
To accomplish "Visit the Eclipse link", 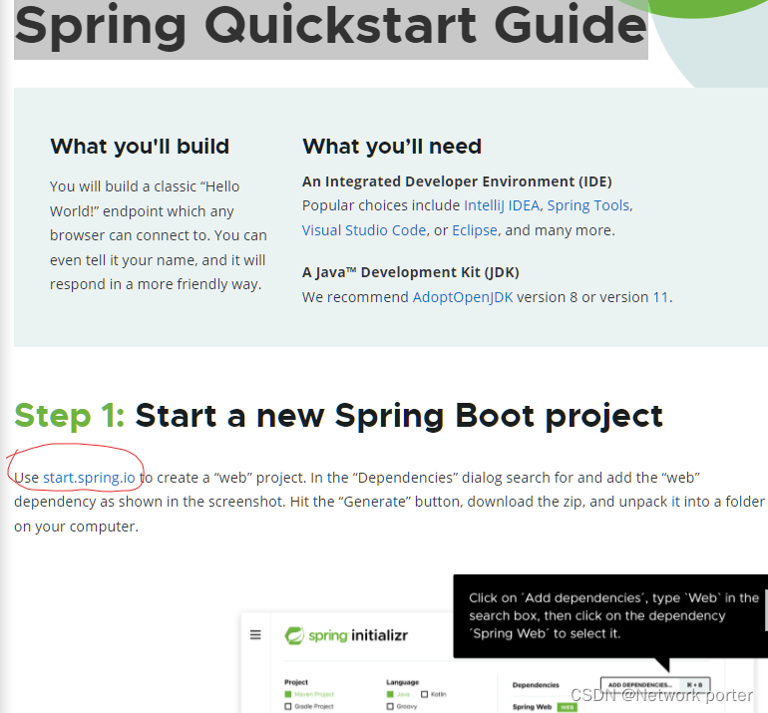I will point(474,230).
